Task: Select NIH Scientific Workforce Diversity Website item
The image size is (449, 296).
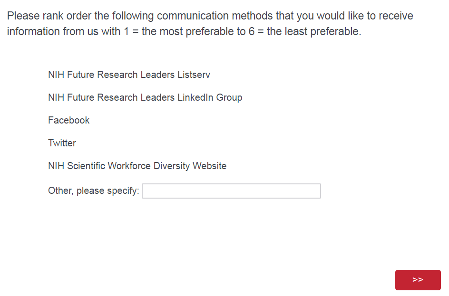Action: tap(137, 166)
